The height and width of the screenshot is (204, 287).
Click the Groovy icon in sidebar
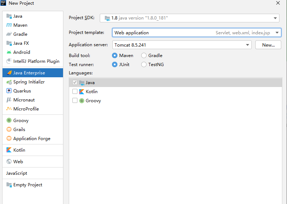[9, 120]
